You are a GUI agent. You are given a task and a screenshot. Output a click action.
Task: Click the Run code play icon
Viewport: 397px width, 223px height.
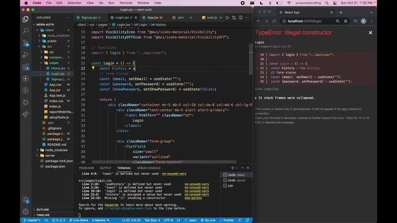228,17
